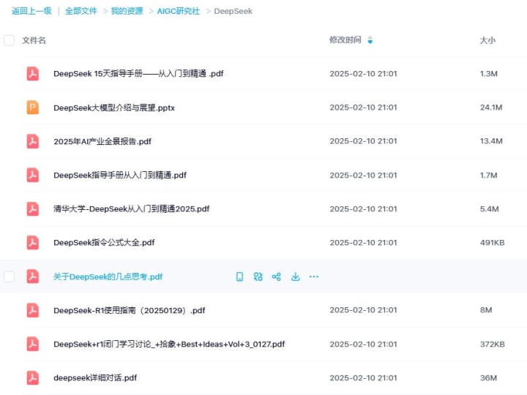The height and width of the screenshot is (395, 527).
Task: Click modified time of deepseek详细对话.pdf
Action: click(363, 378)
